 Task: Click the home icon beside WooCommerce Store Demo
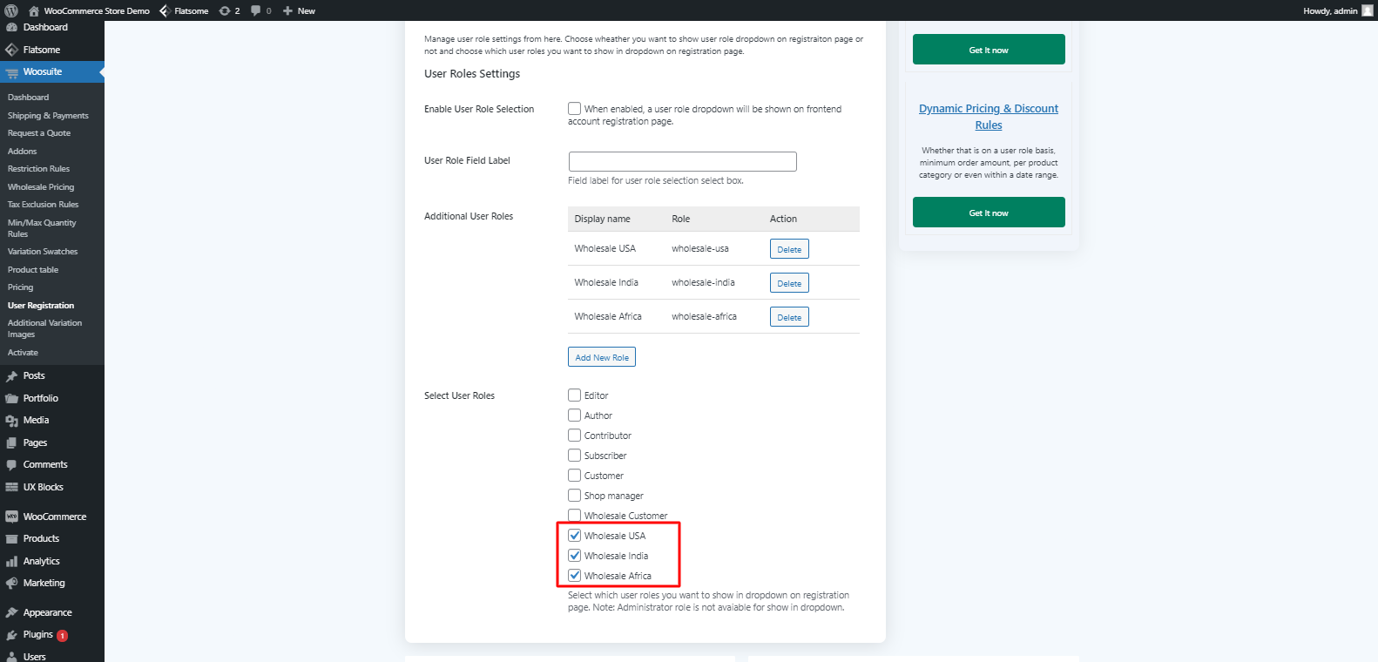click(x=34, y=10)
